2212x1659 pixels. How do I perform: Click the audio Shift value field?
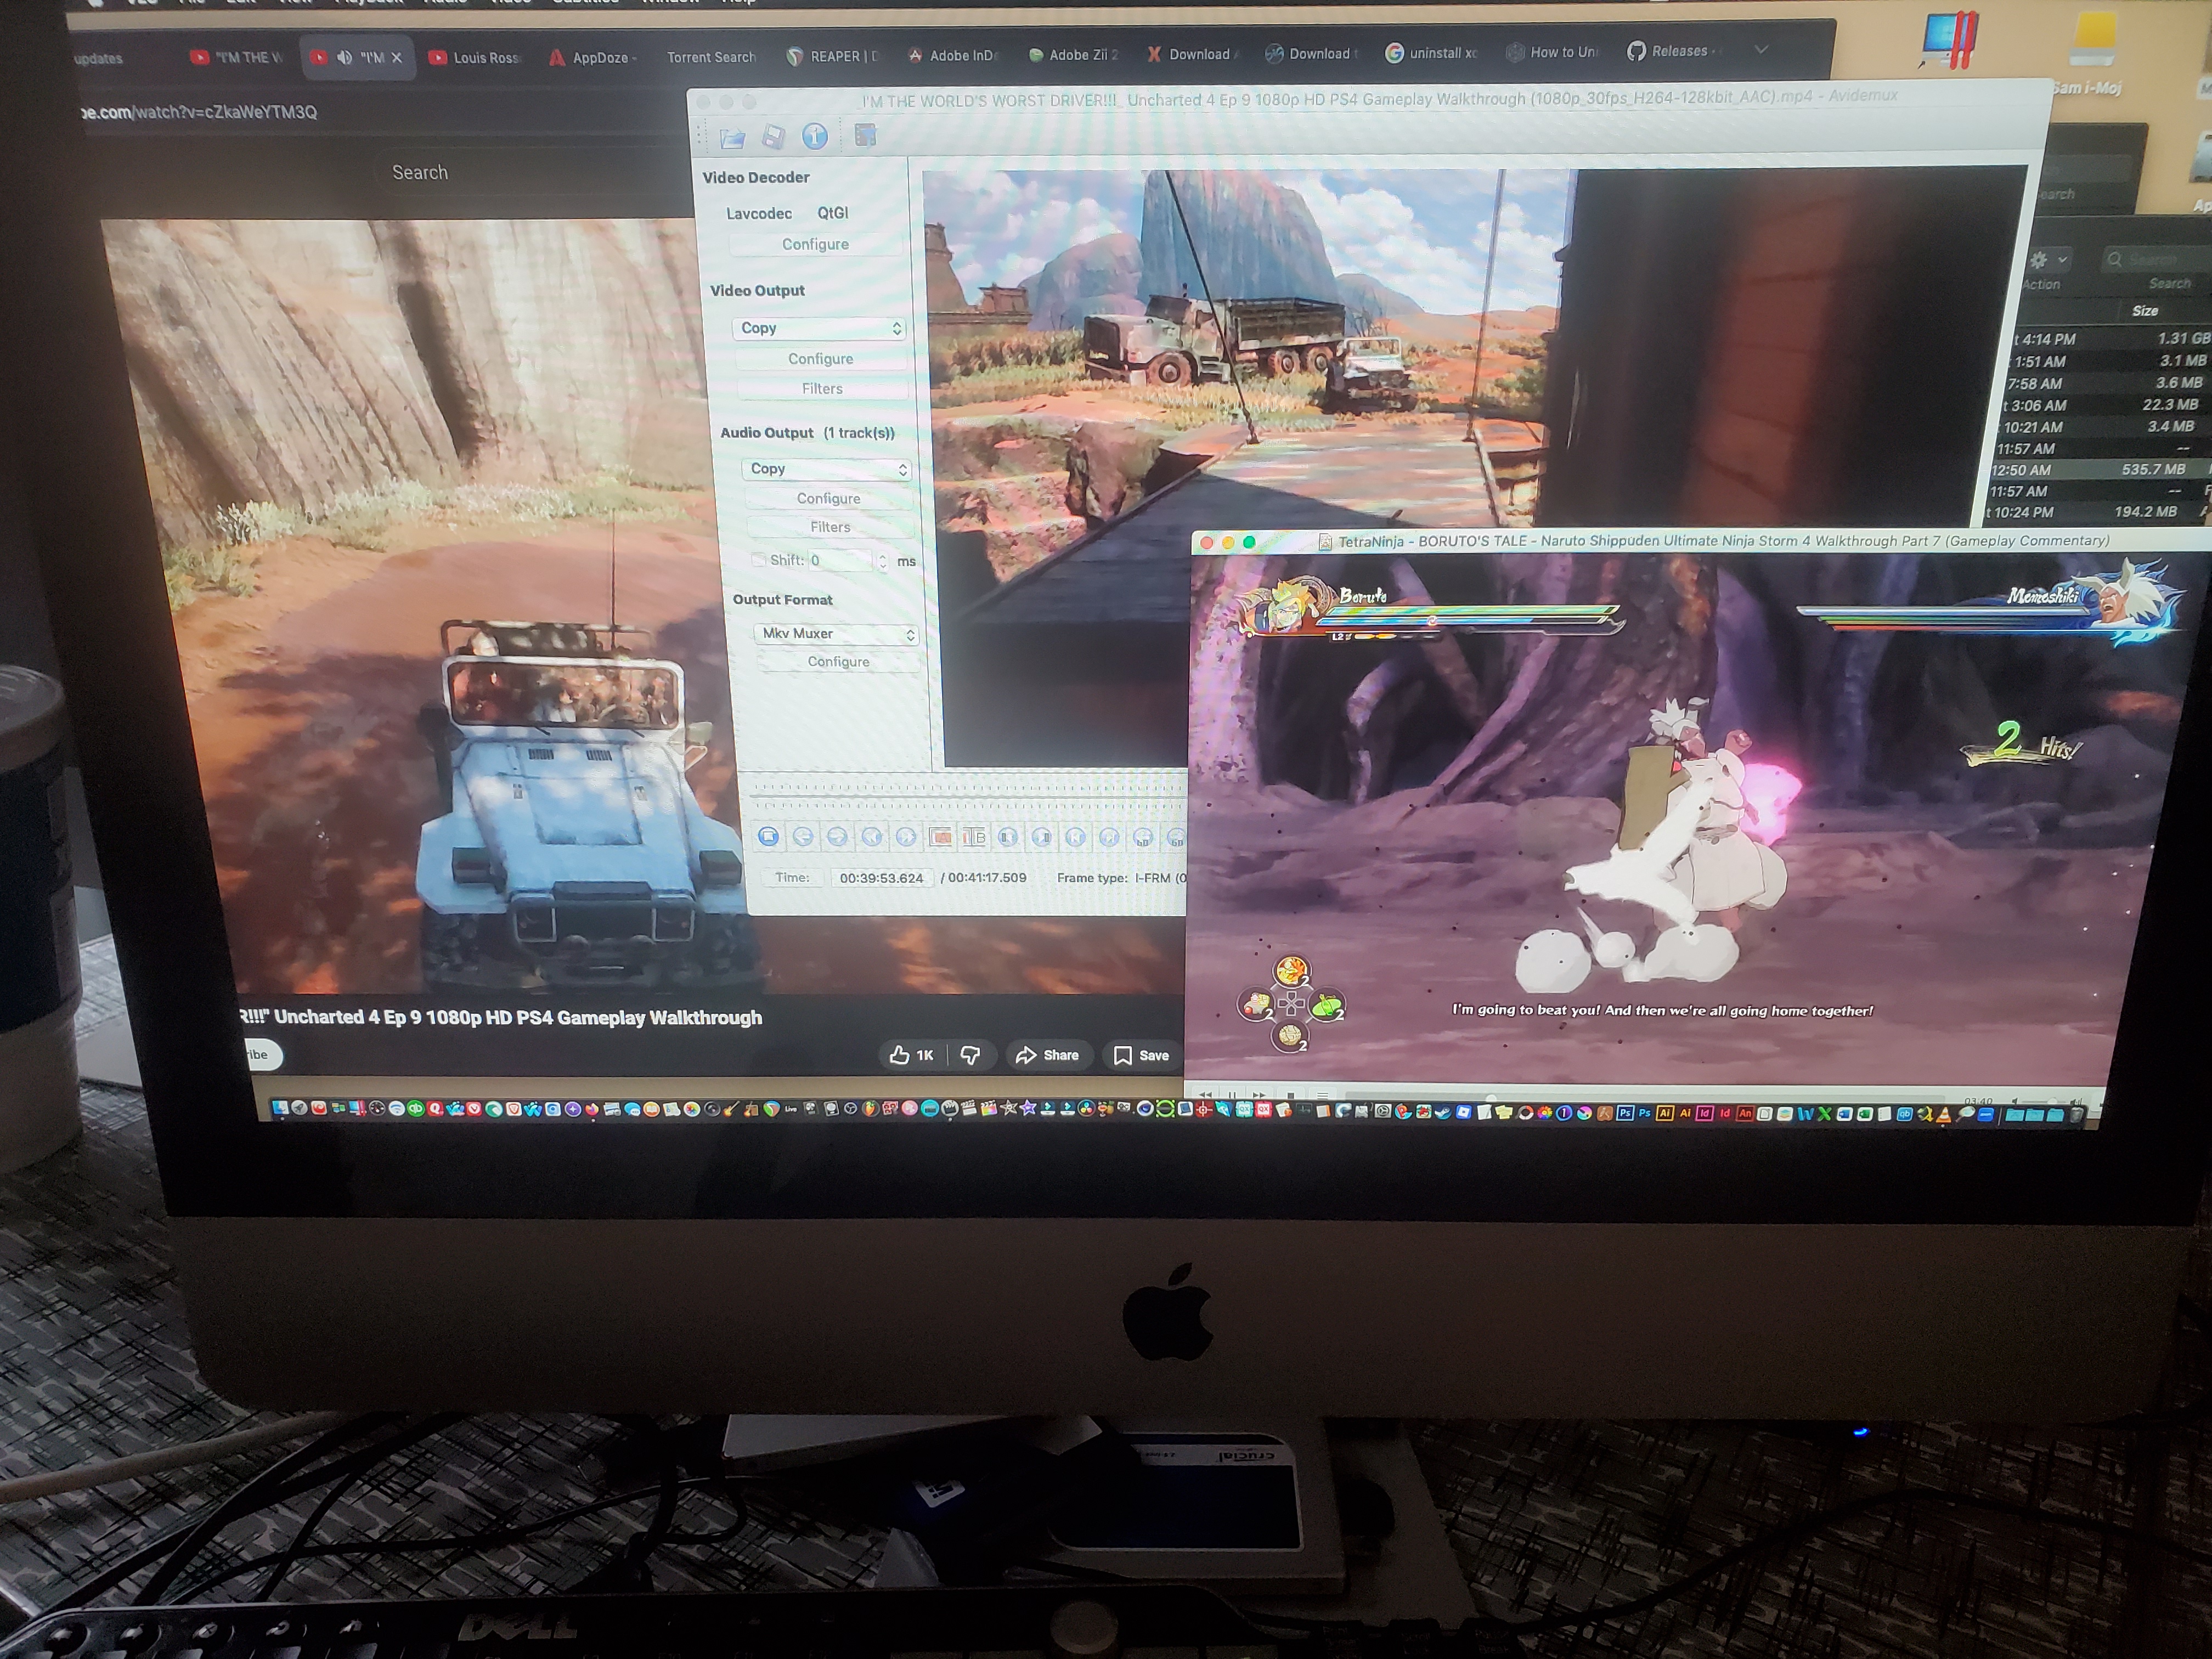pos(840,561)
